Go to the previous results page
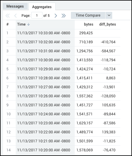The width and height of the screenshot is (132, 156). point(15,16)
